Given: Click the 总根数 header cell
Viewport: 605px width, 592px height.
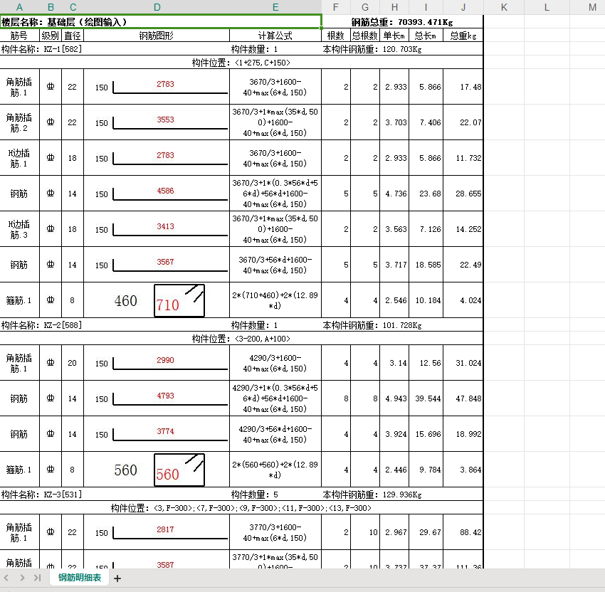Looking at the screenshot, I should point(365,36).
